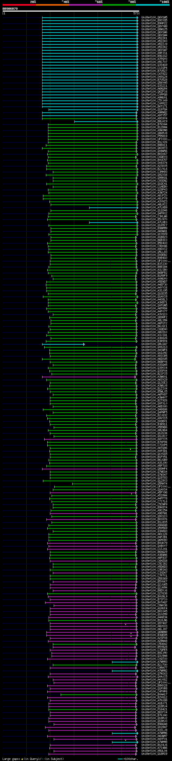This screenshot has width=172, height=761.
Task: Open hit UniRef100_B8IK67
Action: click(x=154, y=154)
